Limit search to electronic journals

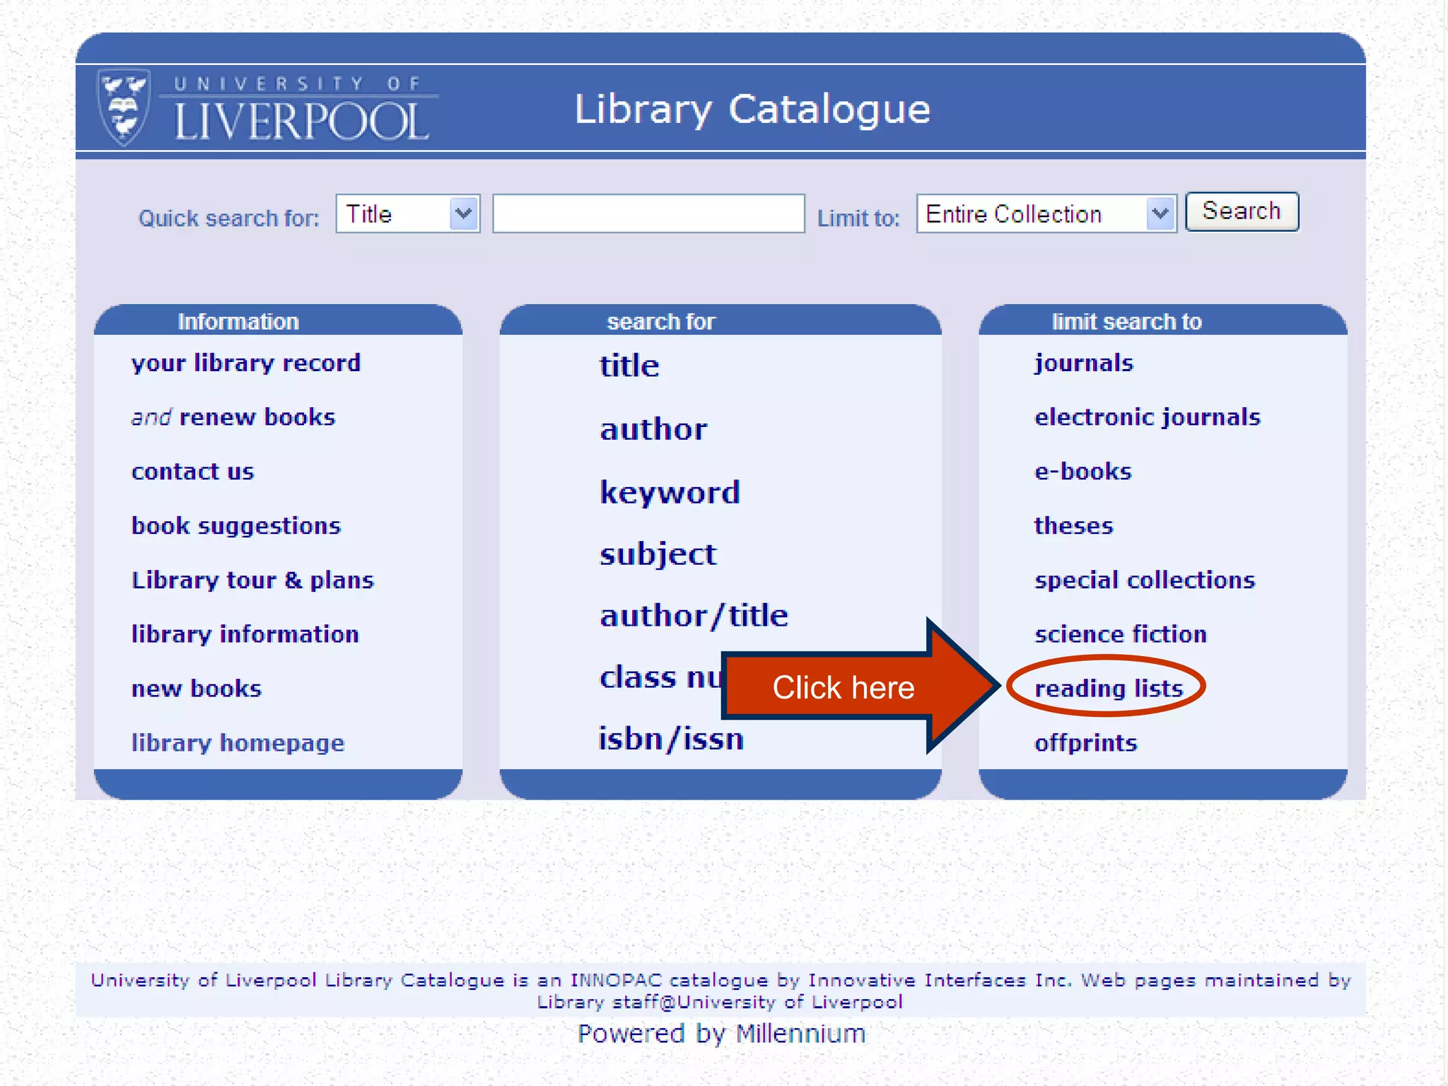[x=1146, y=417]
